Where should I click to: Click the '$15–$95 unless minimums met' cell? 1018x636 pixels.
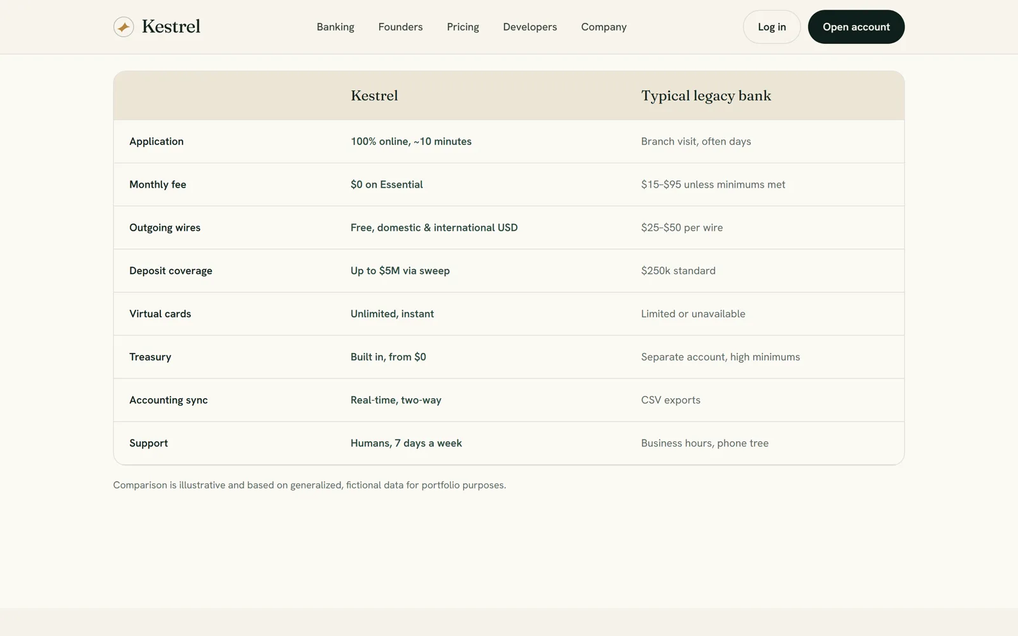(x=713, y=184)
